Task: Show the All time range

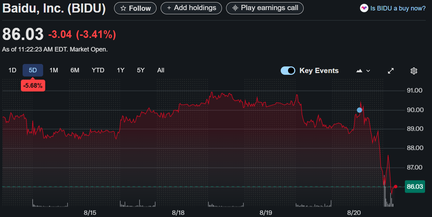Action: [161, 70]
